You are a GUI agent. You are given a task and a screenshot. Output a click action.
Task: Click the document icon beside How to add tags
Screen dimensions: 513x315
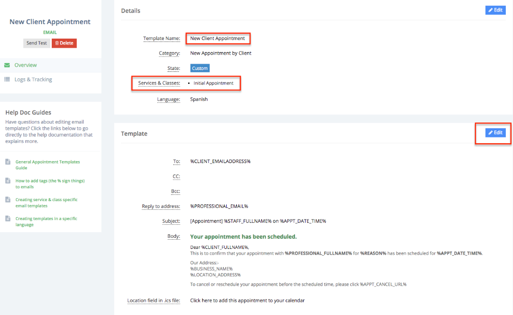pyautogui.click(x=8, y=181)
